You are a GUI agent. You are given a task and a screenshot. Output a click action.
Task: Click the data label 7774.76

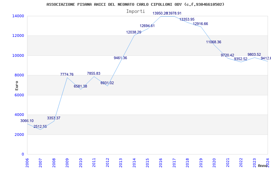[67, 74]
